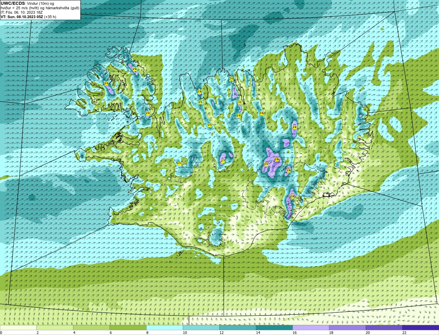Click the legend tick label 2
The width and height of the screenshot is (439, 335).
(37, 333)
